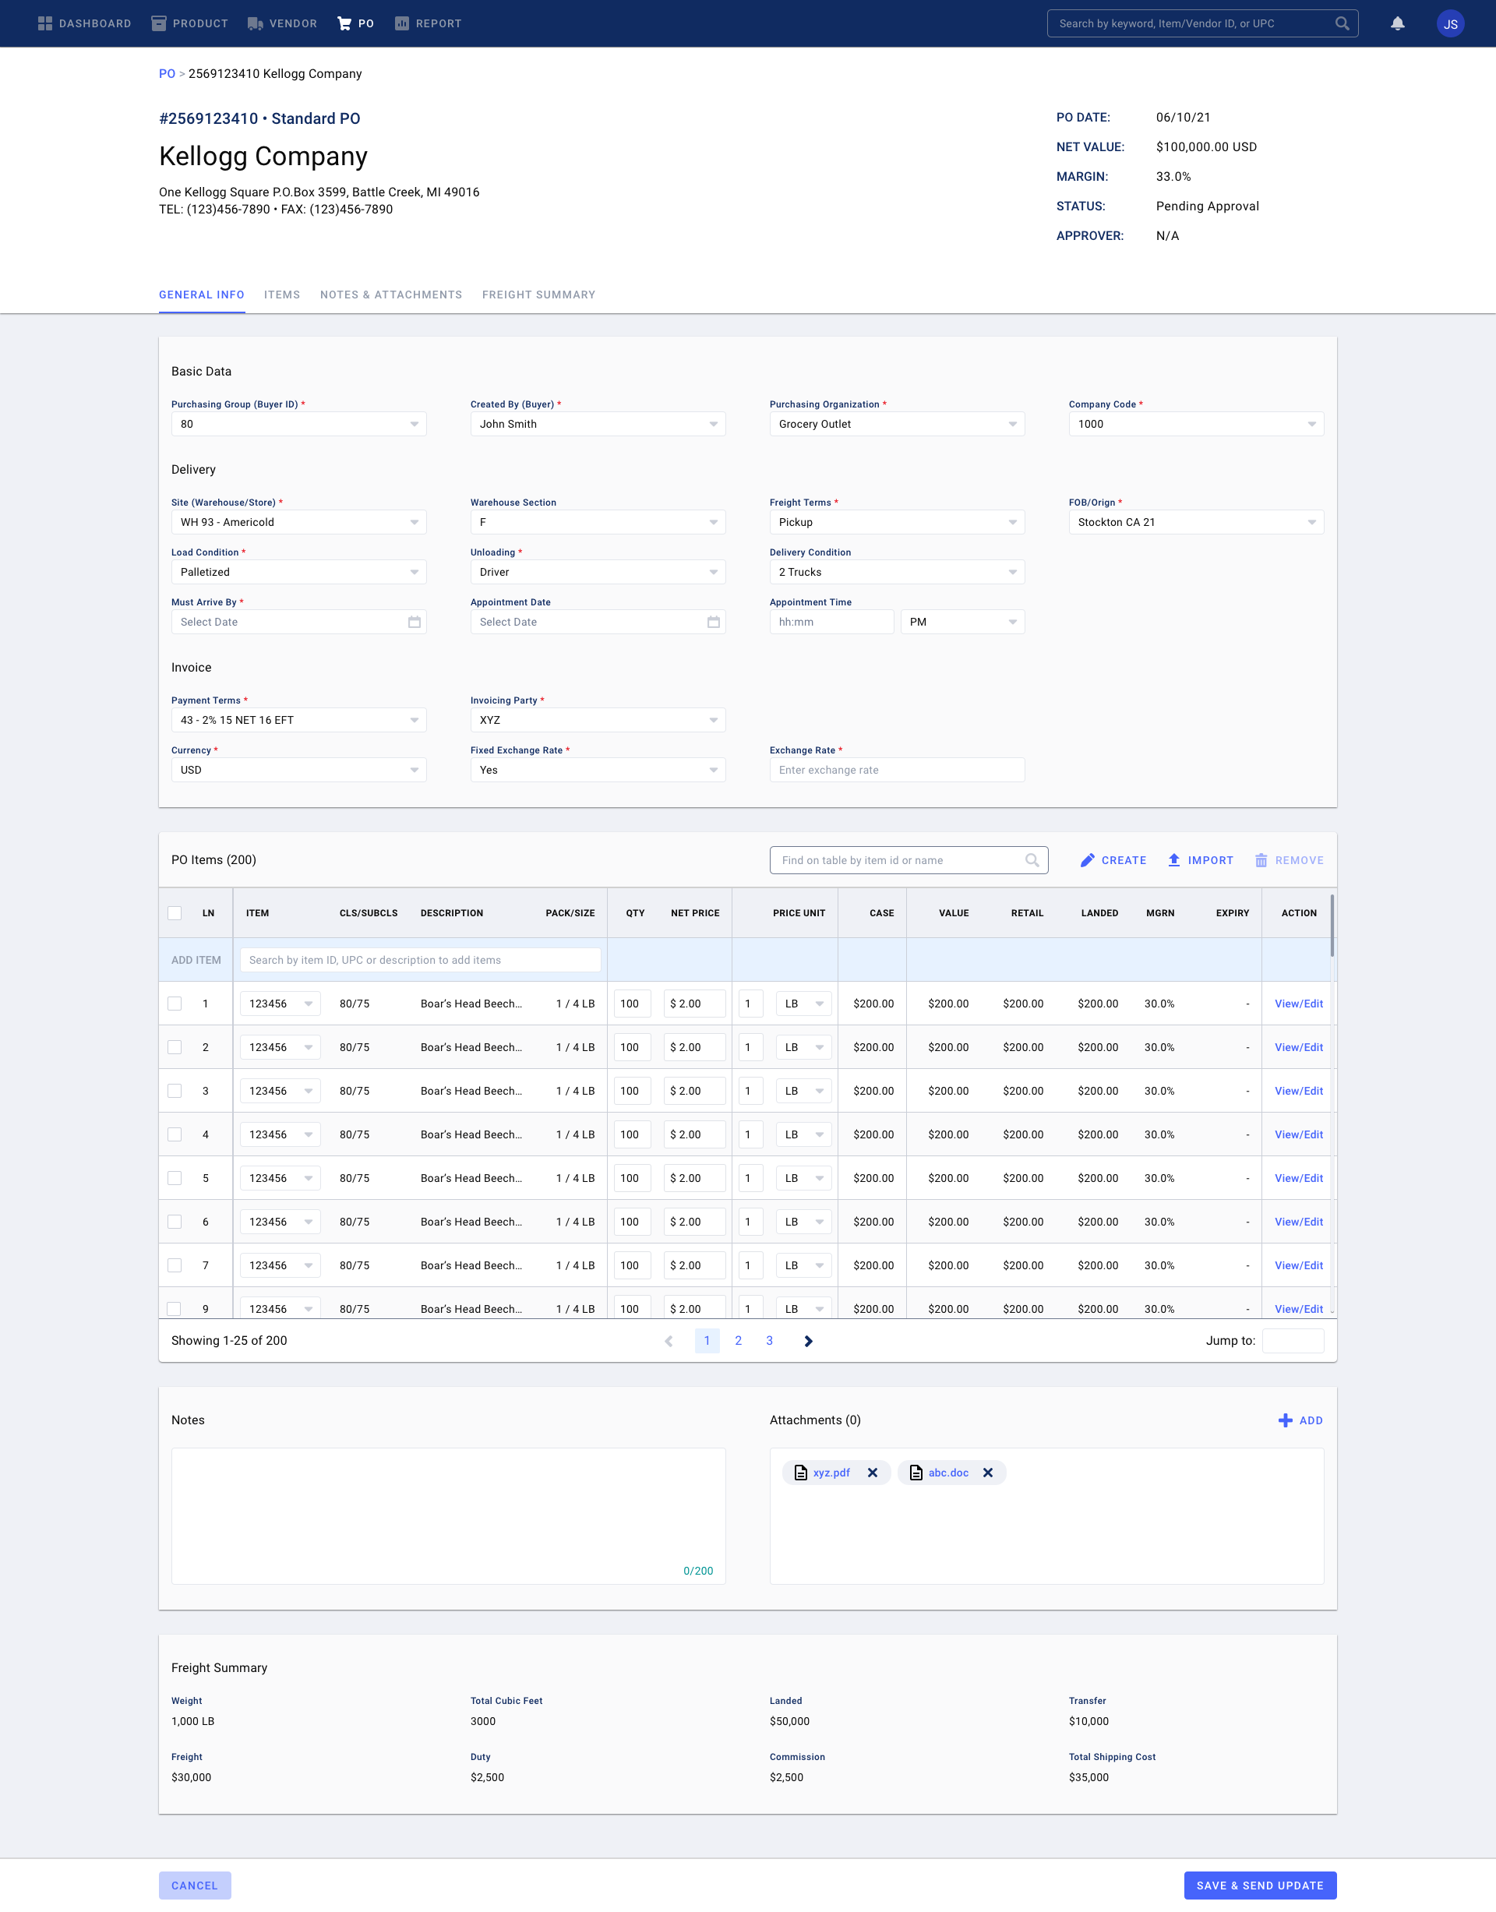The height and width of the screenshot is (1912, 1496).
Task: Click the xyz.pdf file icon
Action: click(x=800, y=1473)
